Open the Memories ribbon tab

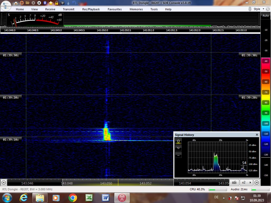(x=136, y=9)
